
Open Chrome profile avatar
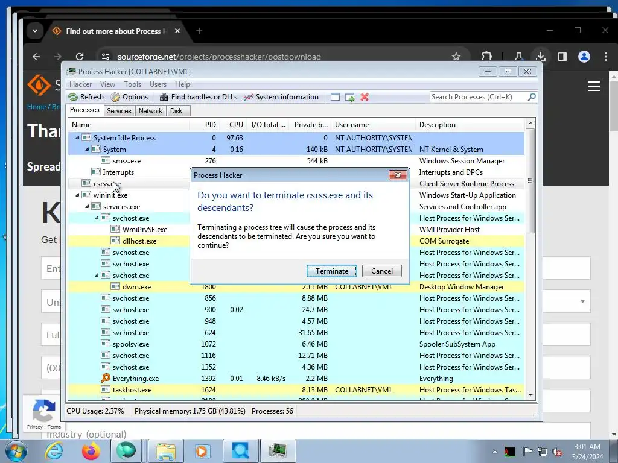coord(584,57)
